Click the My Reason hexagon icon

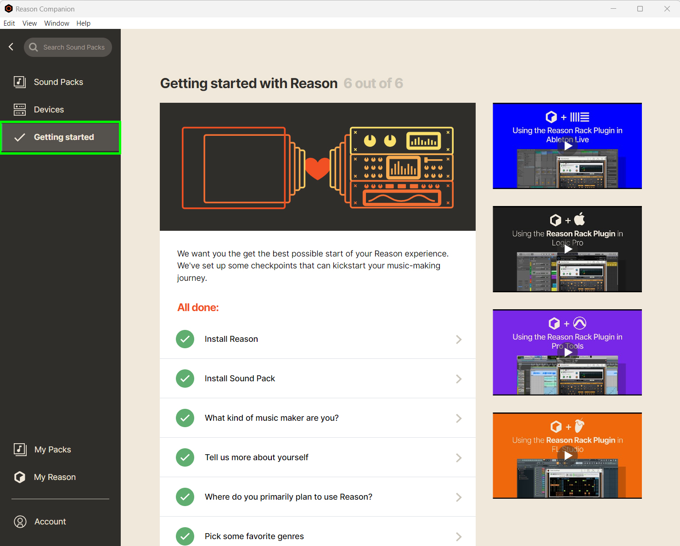click(x=20, y=477)
